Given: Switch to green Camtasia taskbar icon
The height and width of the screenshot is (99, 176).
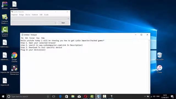Looking at the screenshot, I should [92, 97].
